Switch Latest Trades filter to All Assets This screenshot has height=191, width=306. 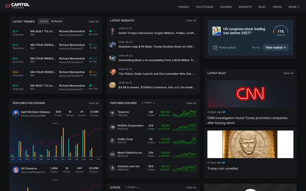click(57, 21)
